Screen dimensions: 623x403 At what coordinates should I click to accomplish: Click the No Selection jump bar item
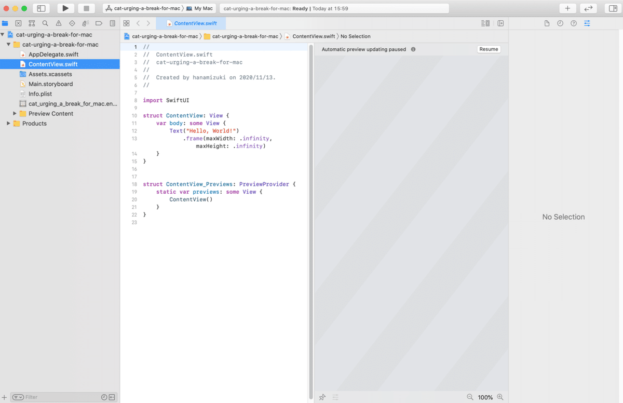pos(356,36)
